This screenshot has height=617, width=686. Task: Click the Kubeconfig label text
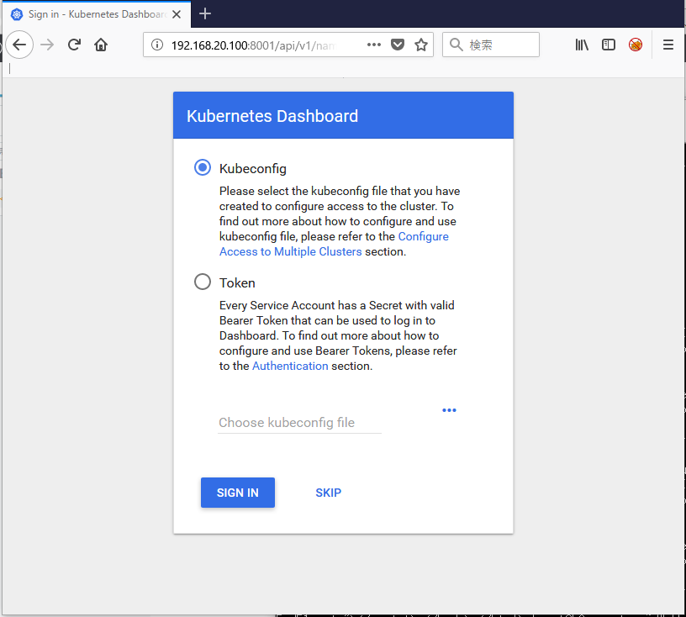(x=253, y=169)
